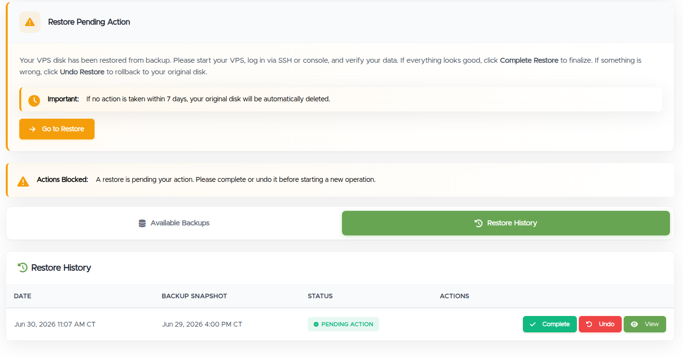Image resolution: width=683 pixels, height=357 pixels.
Task: Click the DATE column header
Action: 23,296
